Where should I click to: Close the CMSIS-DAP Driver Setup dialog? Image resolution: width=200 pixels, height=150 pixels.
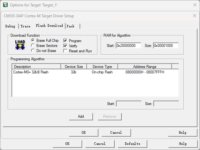[195, 16]
